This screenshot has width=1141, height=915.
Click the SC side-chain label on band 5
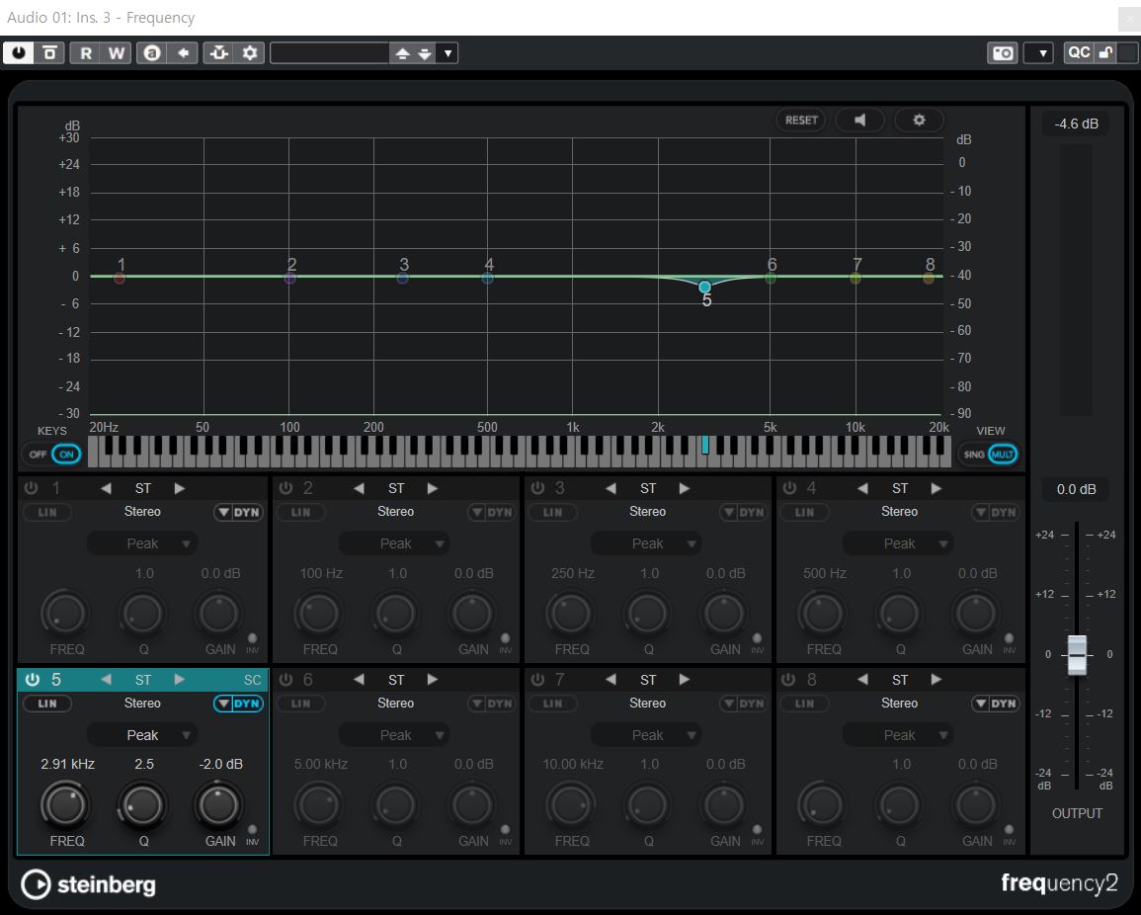252,680
